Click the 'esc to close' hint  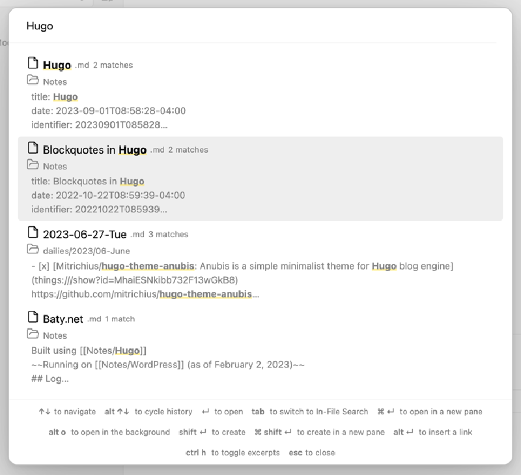[x=312, y=453]
